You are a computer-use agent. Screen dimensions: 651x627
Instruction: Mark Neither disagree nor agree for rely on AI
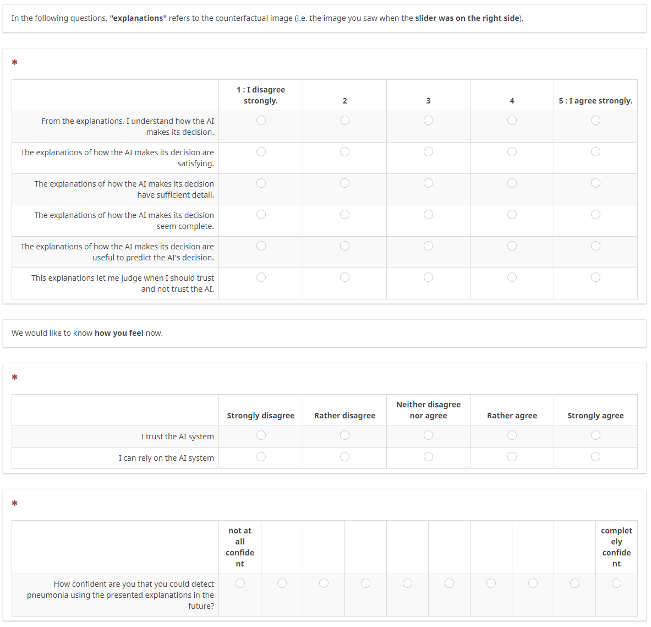coord(428,457)
